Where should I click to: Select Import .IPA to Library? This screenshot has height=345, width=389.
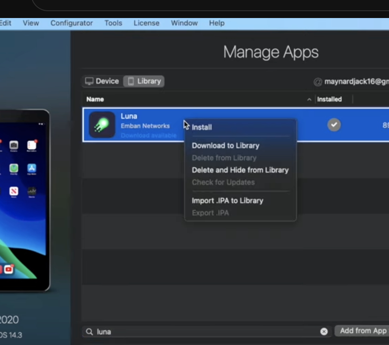pyautogui.click(x=227, y=200)
